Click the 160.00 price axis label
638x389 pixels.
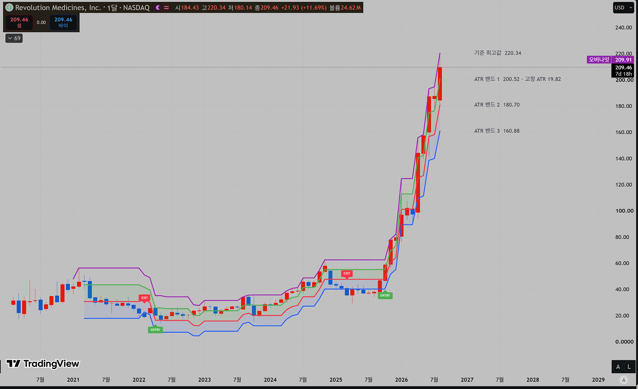(623, 132)
